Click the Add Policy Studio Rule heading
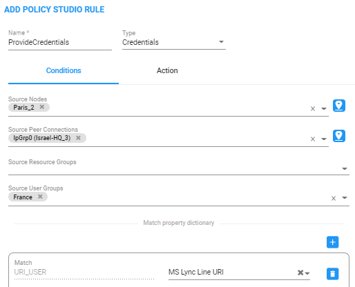 [x=55, y=10]
